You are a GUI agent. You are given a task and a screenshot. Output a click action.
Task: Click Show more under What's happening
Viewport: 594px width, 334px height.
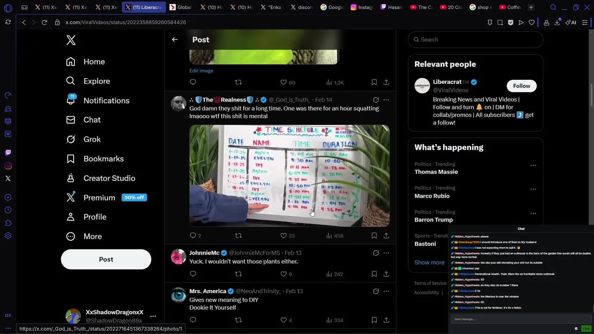click(429, 263)
